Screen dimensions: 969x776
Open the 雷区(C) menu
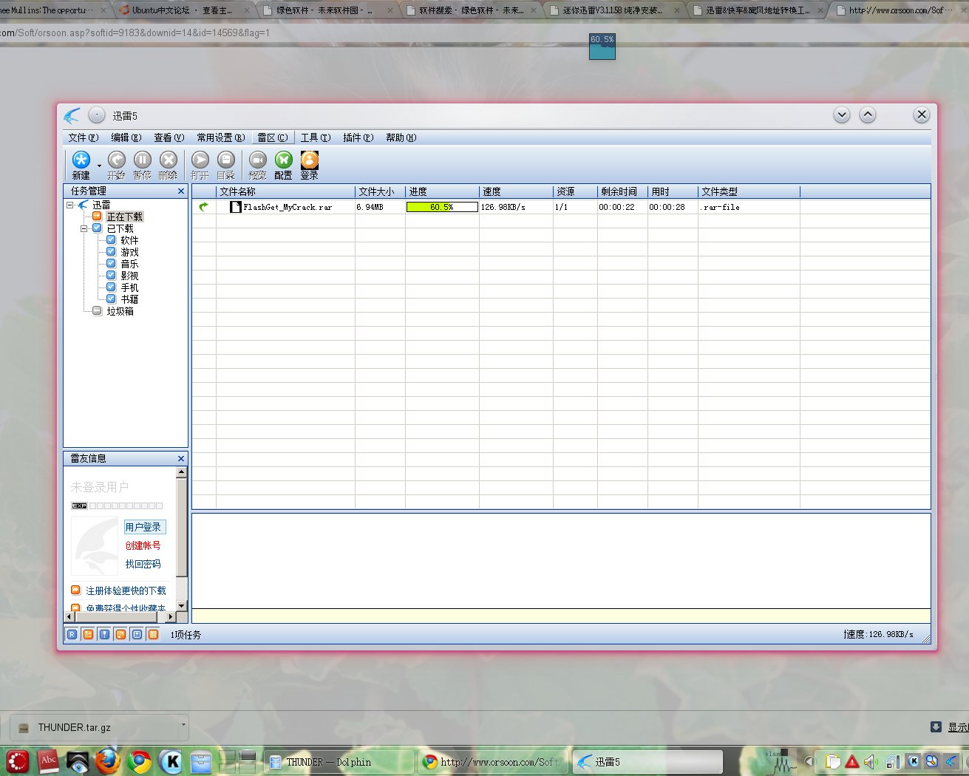pyautogui.click(x=272, y=137)
